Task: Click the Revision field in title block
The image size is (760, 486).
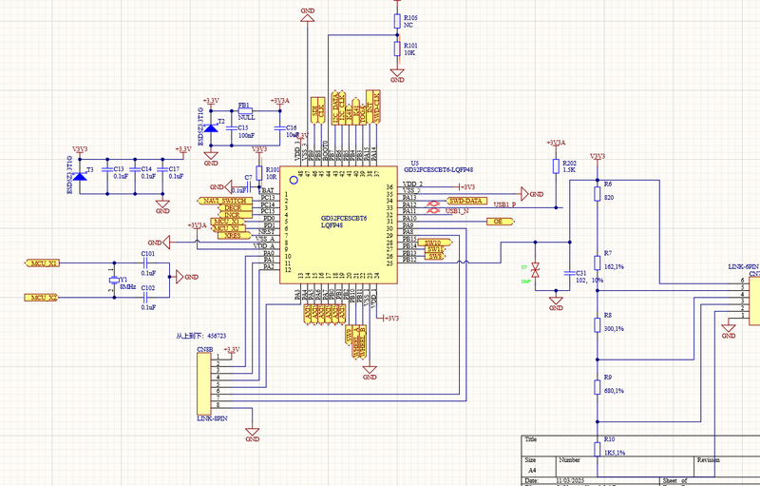Action: pos(727,466)
